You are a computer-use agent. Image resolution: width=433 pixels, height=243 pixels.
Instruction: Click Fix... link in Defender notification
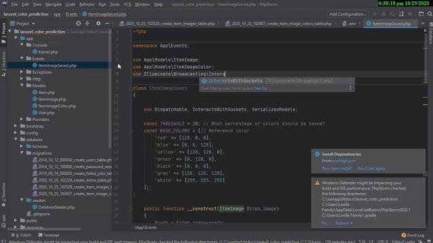click(325, 223)
